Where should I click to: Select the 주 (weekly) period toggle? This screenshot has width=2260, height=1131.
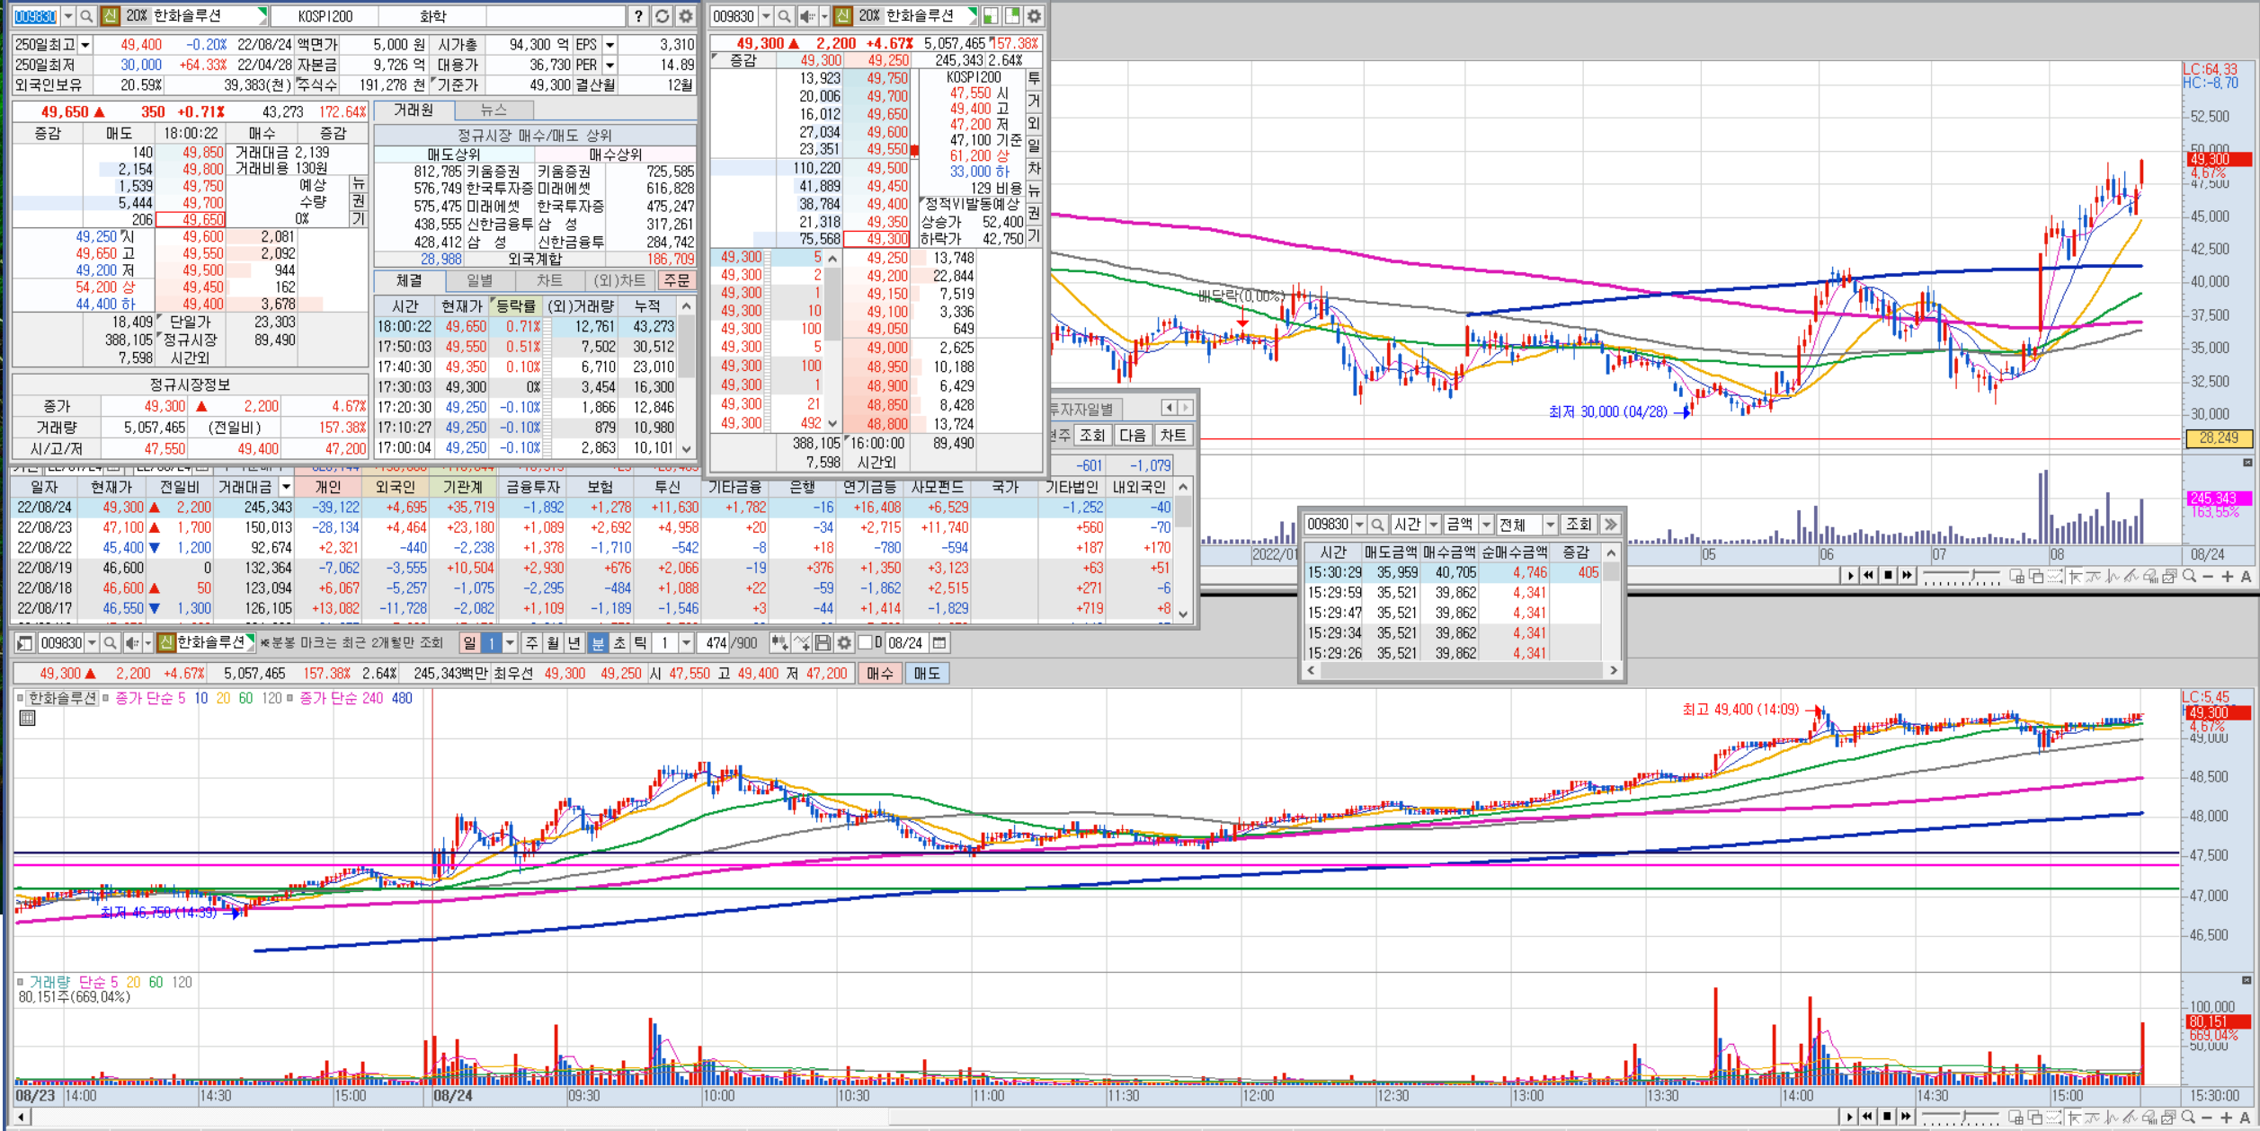coord(531,643)
